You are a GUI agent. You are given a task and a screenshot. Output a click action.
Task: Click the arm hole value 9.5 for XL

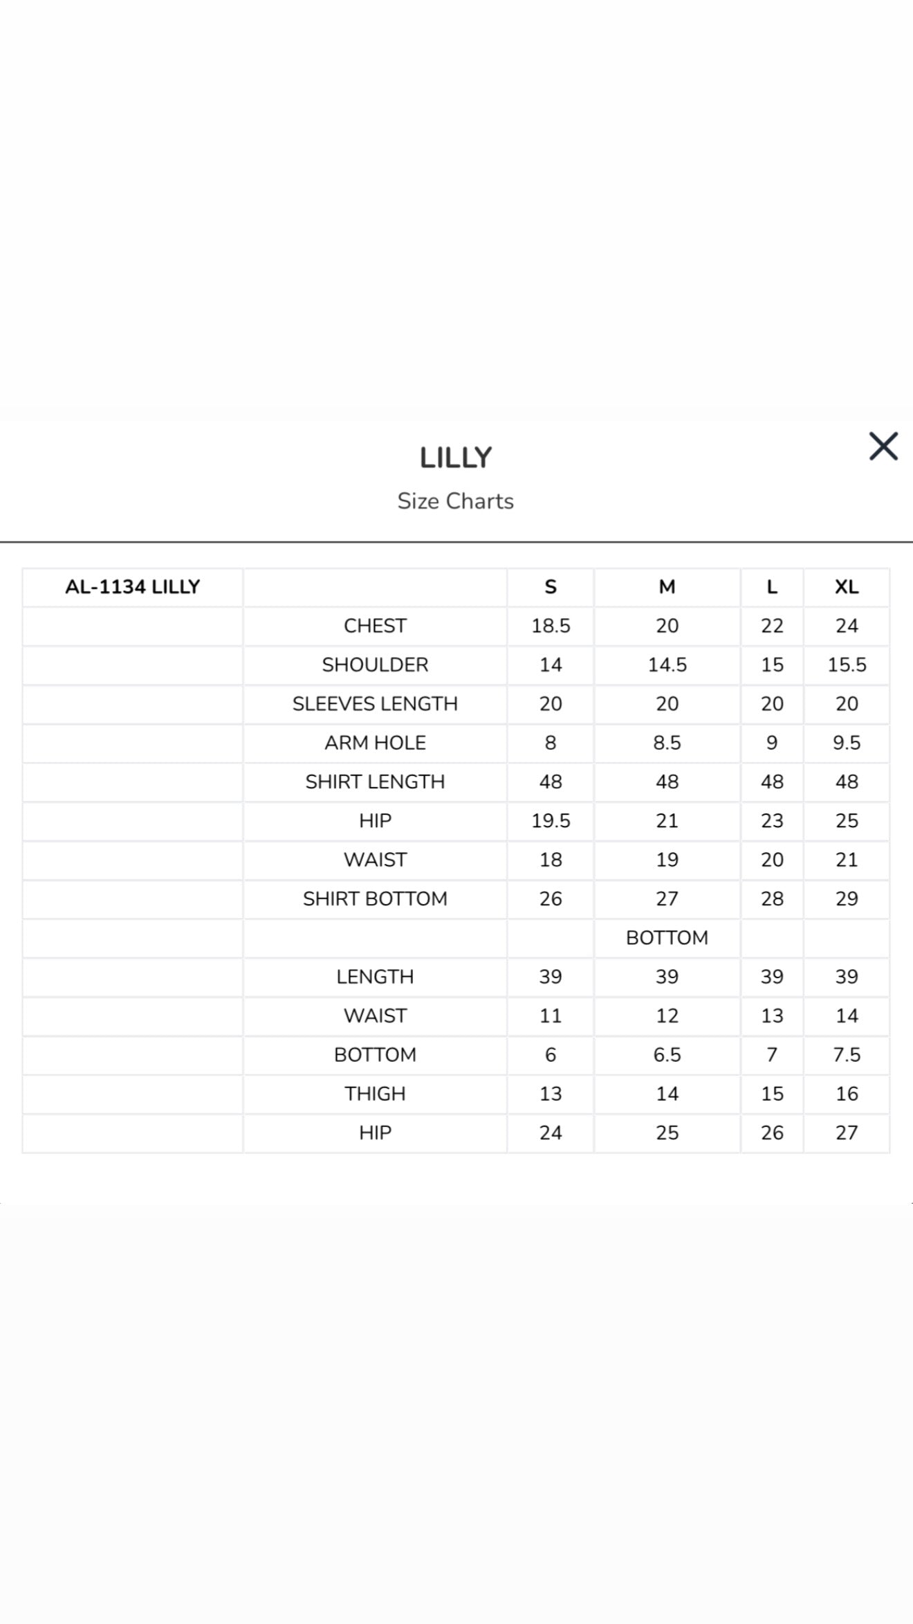point(847,743)
